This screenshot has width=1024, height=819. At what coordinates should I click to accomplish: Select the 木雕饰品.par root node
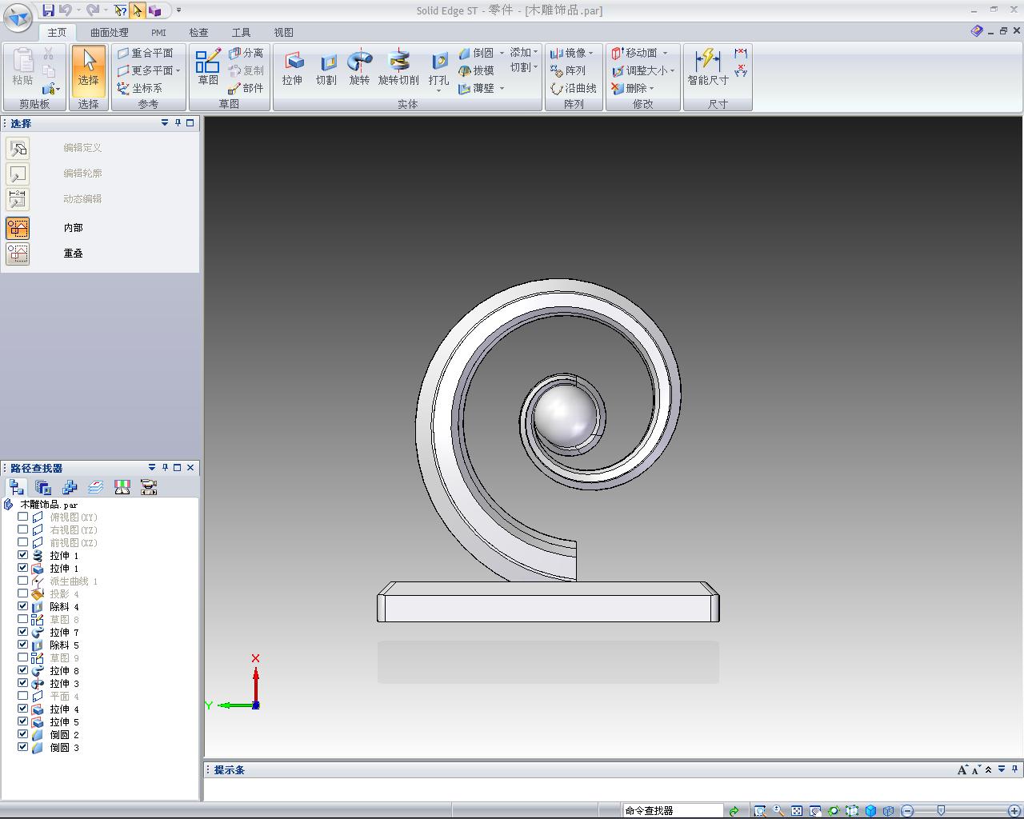pos(49,505)
